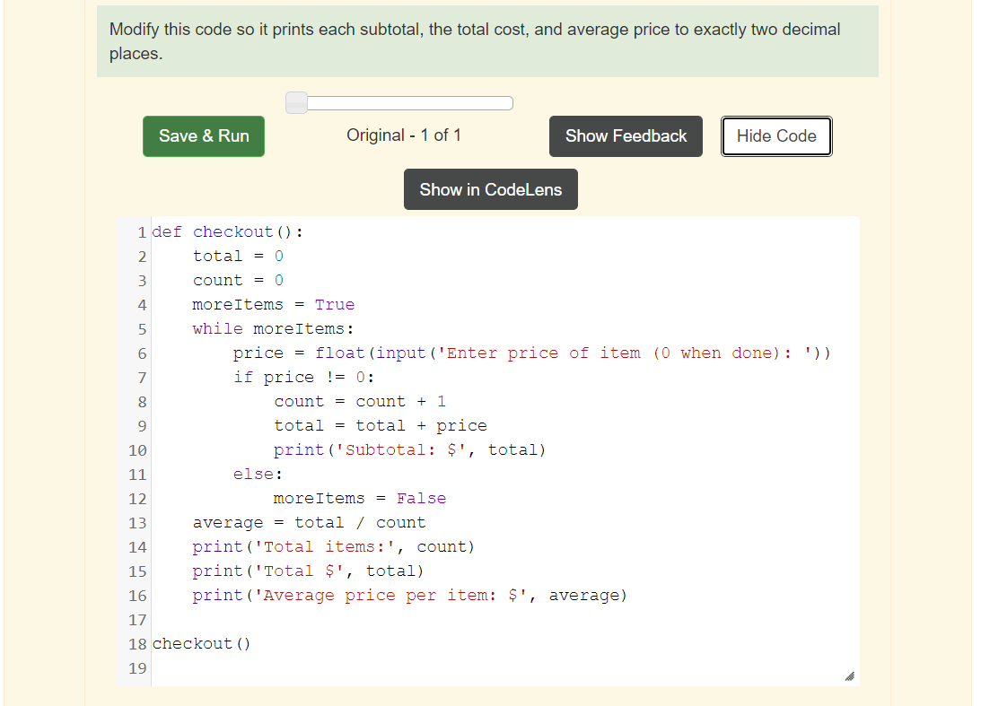Place cursor on the input statement line 6

coord(530,353)
